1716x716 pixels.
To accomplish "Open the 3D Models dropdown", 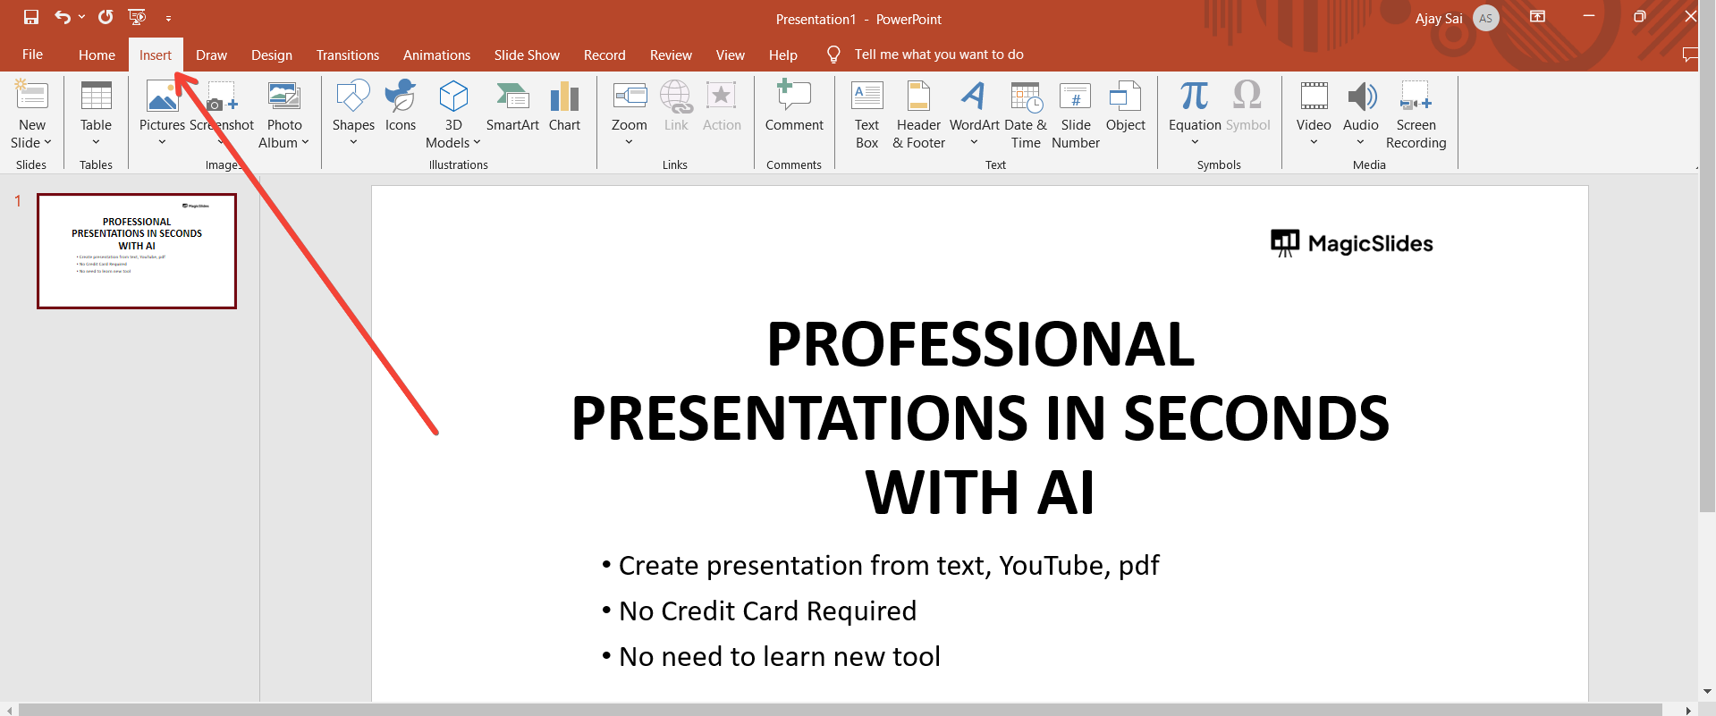I will tap(477, 143).
